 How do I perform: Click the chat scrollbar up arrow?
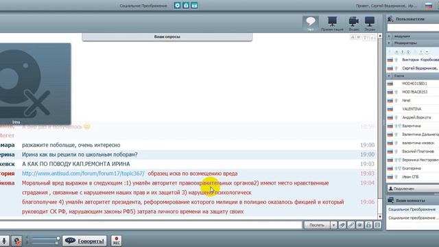[380, 36]
